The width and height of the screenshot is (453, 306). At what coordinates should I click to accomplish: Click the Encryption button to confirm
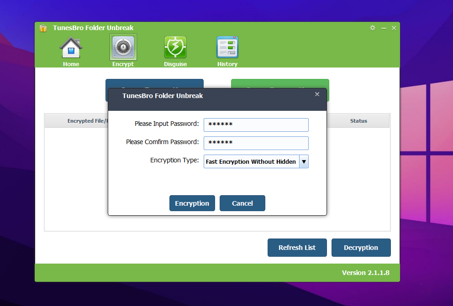pos(192,203)
